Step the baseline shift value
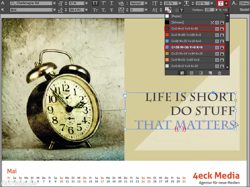 tap(161, 10)
